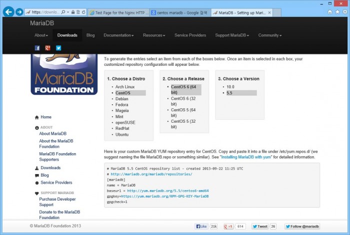Select Debian distro
The width and height of the screenshot is (350, 235).
(x=121, y=99)
